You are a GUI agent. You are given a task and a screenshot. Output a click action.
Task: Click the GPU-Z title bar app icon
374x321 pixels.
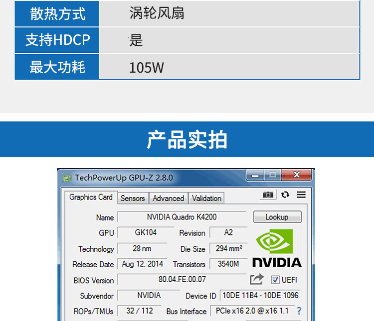(x=66, y=178)
